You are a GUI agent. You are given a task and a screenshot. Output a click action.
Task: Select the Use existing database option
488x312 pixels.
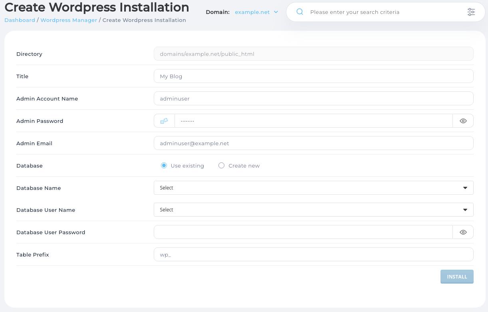[x=164, y=165]
